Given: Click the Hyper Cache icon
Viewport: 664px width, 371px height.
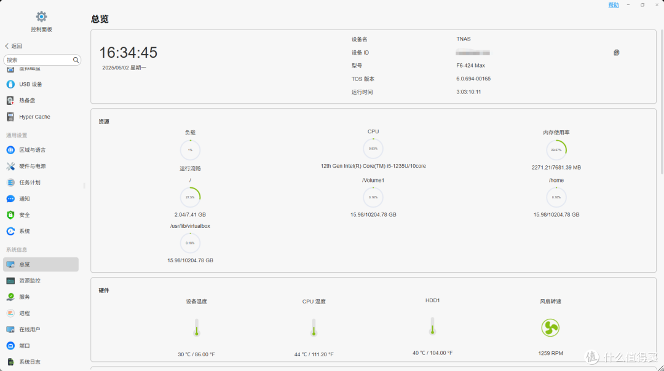Looking at the screenshot, I should (10, 117).
